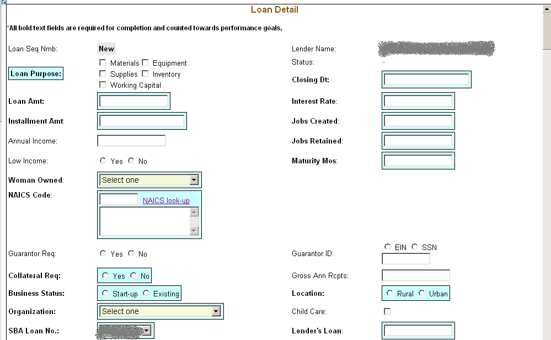The height and width of the screenshot is (340, 551).
Task: Click NAICS text area scroll down arrow
Action: [x=194, y=231]
